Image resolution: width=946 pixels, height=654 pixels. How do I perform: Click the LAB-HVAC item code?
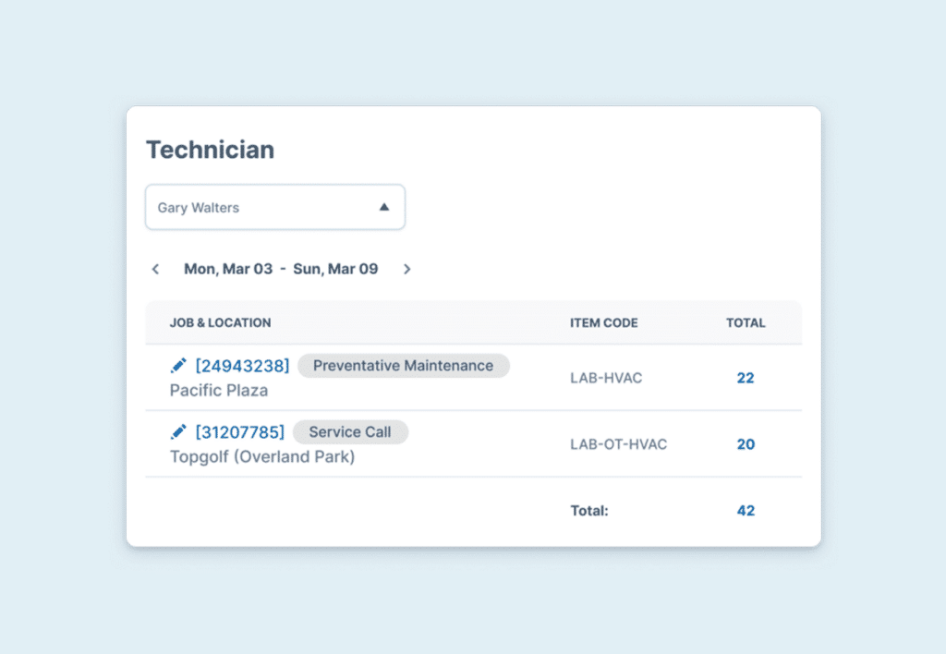point(606,378)
